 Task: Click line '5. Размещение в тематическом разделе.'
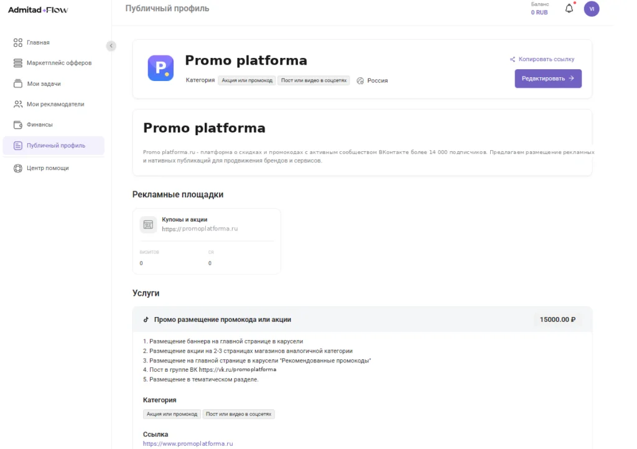pos(201,379)
